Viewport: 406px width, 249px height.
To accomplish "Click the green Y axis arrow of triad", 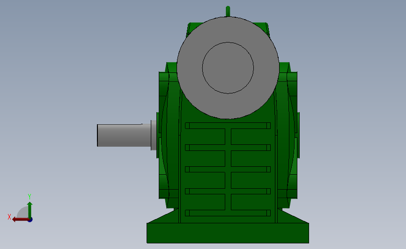I will pos(30,210).
